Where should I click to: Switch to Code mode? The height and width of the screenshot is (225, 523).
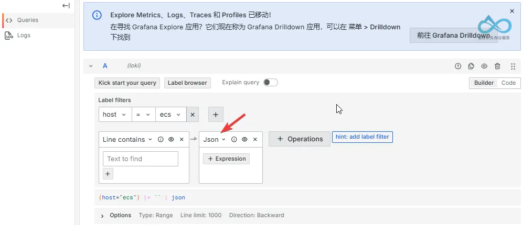tap(508, 83)
